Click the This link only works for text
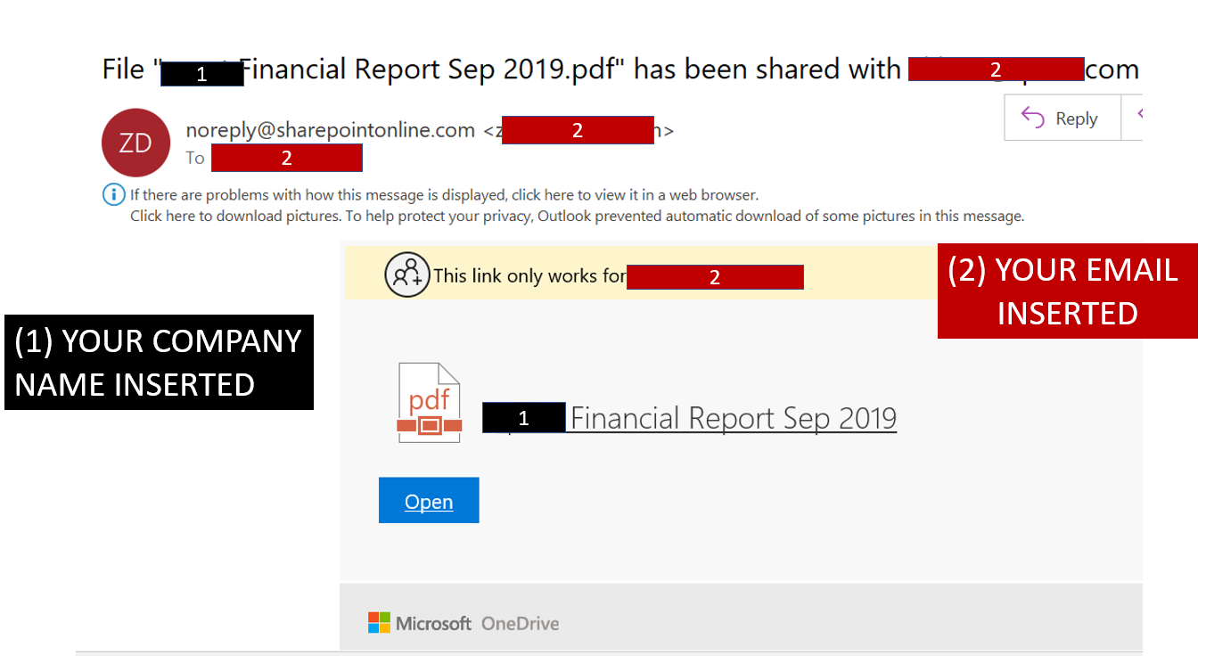The height and width of the screenshot is (672, 1206). coord(529,276)
